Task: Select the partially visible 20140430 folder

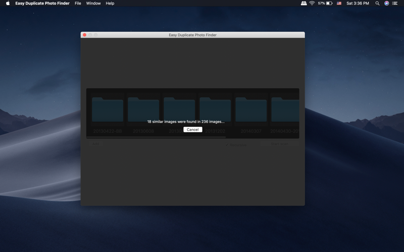Action: pos(285,109)
